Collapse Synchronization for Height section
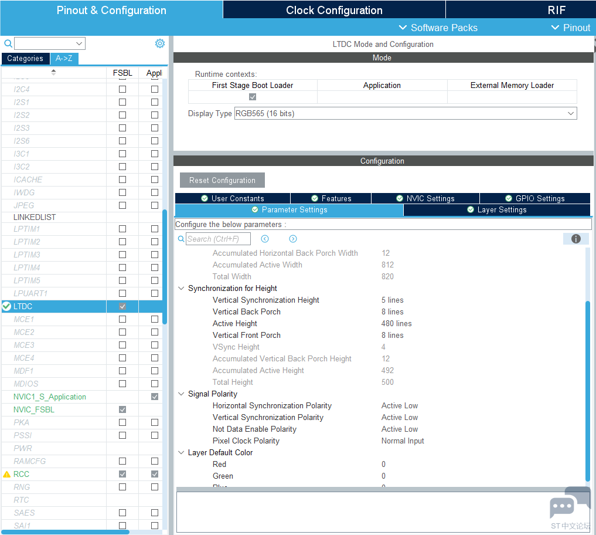This screenshot has height=535, width=596. pyautogui.click(x=181, y=289)
